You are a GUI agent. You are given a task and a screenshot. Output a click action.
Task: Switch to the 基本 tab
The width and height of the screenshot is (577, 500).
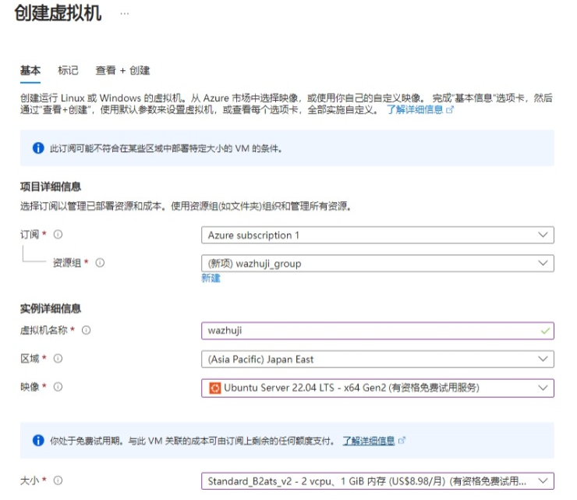point(30,70)
